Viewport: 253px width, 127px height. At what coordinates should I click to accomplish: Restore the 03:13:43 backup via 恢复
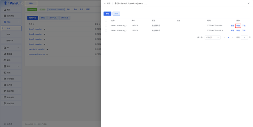point(238,26)
